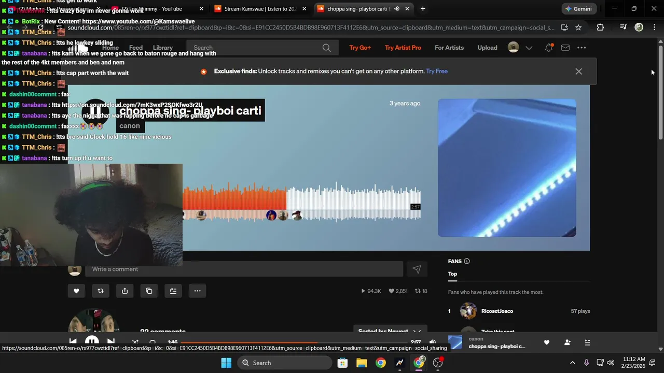Image resolution: width=664 pixels, height=373 pixels.
Task: Open the more options ellipsis under the track
Action: 197,291
